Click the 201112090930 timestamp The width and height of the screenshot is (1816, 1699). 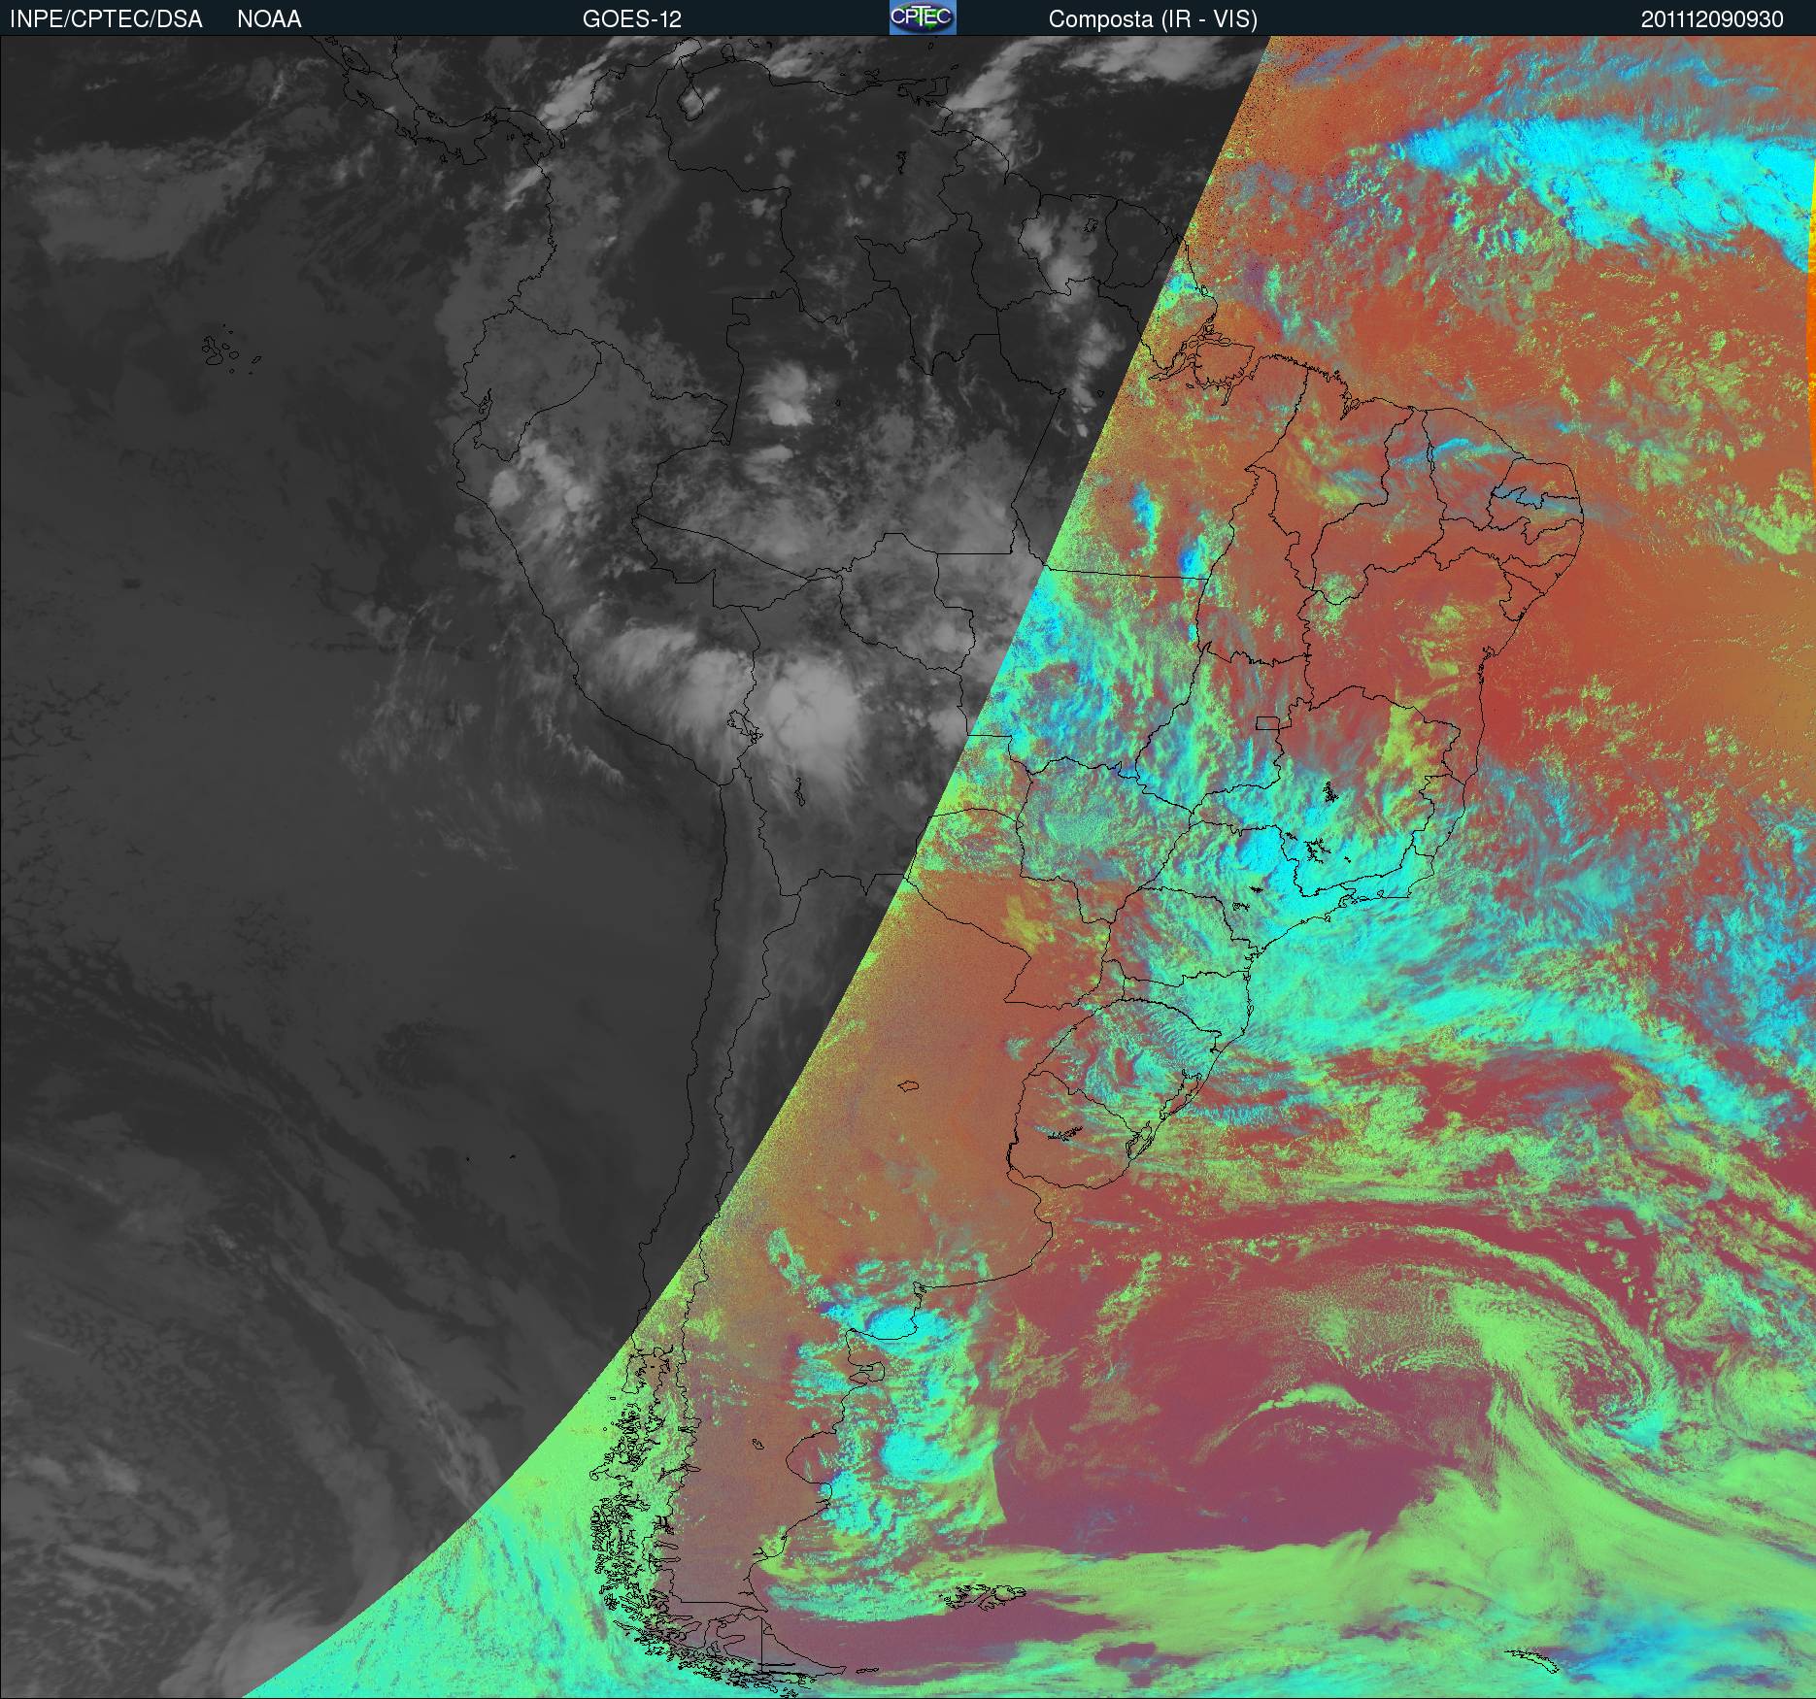click(x=1712, y=19)
